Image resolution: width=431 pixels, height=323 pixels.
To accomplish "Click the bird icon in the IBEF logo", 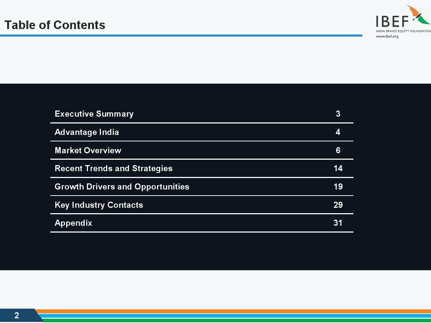I will [418, 14].
